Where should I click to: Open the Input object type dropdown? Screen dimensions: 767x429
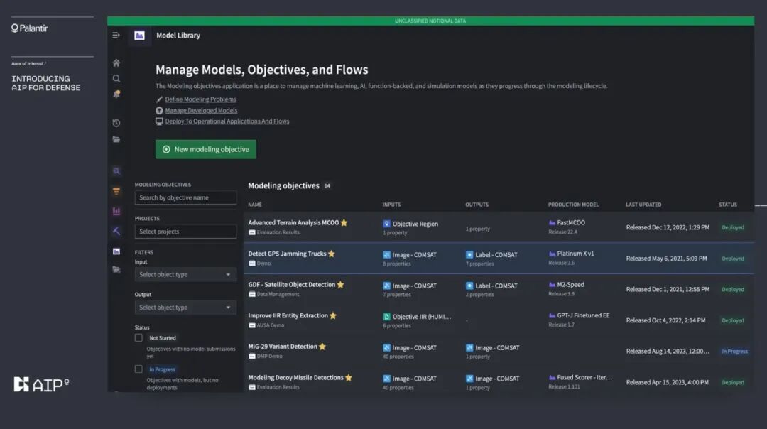[x=185, y=274]
